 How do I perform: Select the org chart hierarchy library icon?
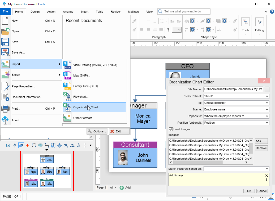[72, 145]
